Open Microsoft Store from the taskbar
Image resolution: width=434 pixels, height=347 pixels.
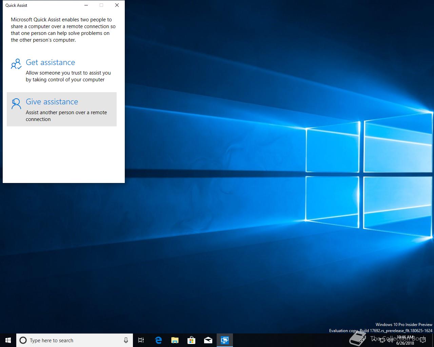(x=191, y=340)
